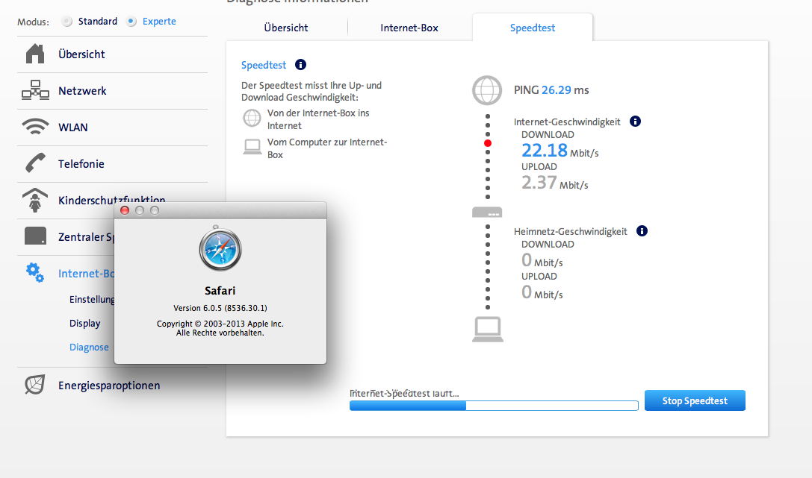The height and width of the screenshot is (478, 812).
Task: Click the Energiesparoptionen leaf icon
Action: 35,386
